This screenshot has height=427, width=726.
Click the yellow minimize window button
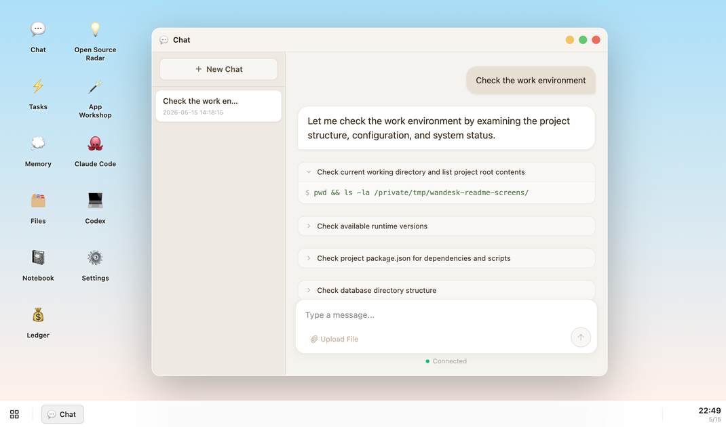pyautogui.click(x=570, y=40)
